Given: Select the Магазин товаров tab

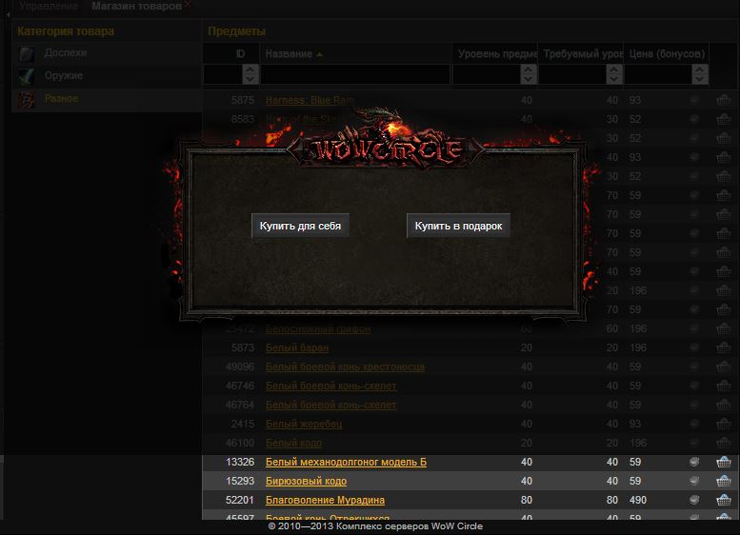Looking at the screenshot, I should 136,6.
